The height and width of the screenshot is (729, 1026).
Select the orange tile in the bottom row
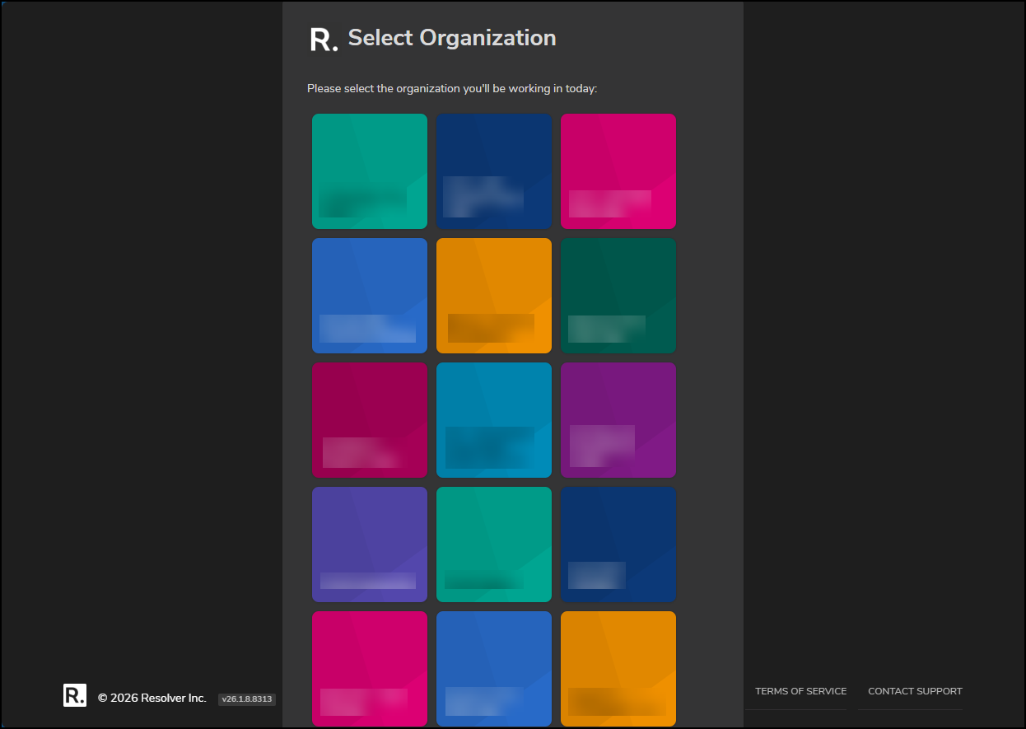(618, 669)
